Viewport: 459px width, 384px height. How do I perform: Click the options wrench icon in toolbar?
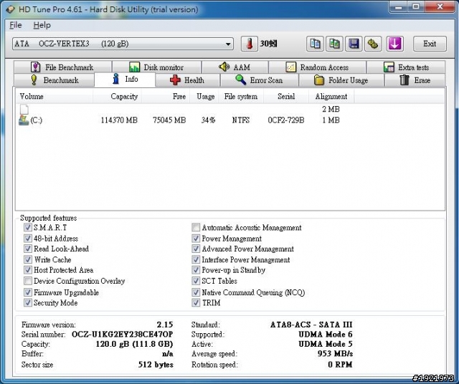373,44
